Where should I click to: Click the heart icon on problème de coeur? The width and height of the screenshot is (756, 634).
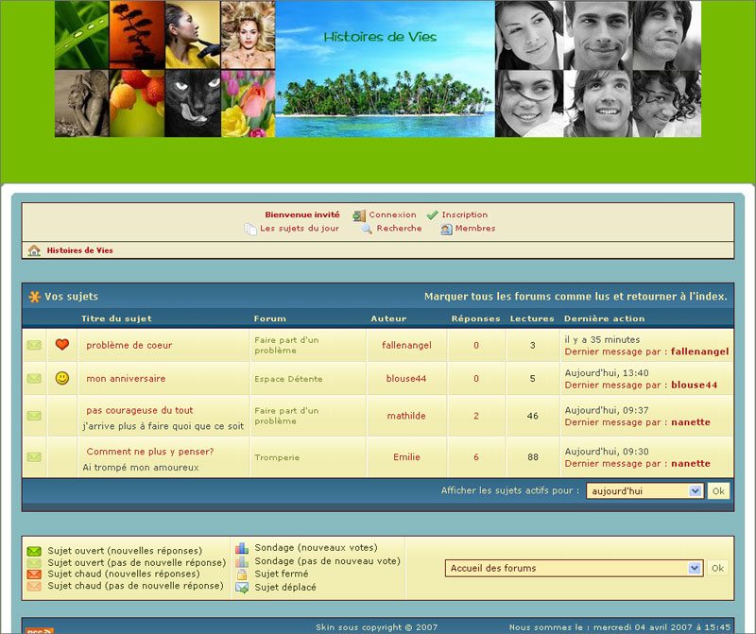click(x=62, y=344)
